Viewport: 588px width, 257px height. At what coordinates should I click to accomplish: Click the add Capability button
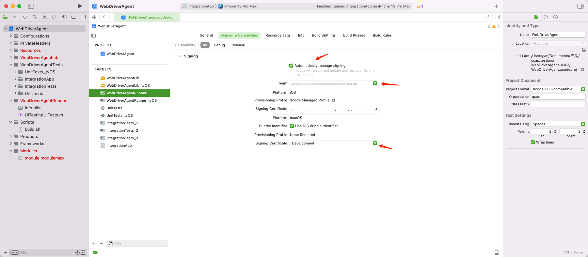coord(184,45)
